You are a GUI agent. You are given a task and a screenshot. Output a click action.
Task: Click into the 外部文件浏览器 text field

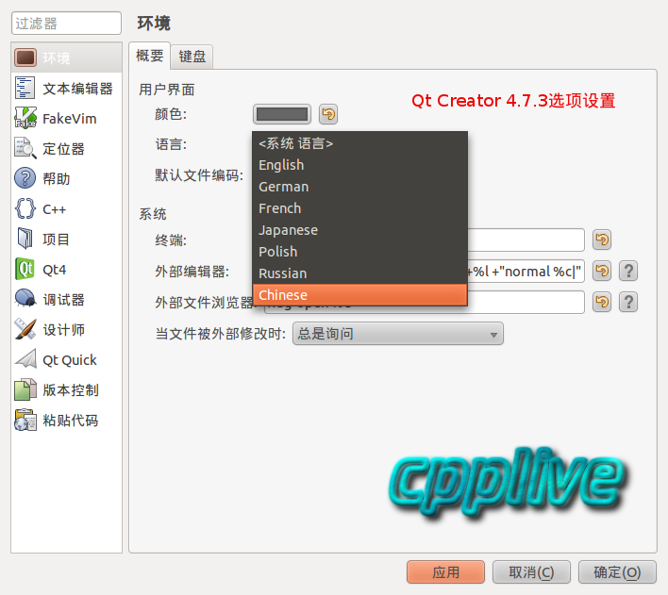526,302
